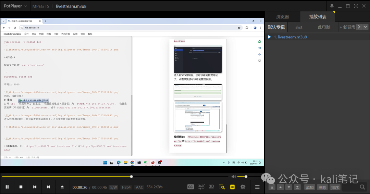Open 代码主题 menu in Markdown Nice

65,34
